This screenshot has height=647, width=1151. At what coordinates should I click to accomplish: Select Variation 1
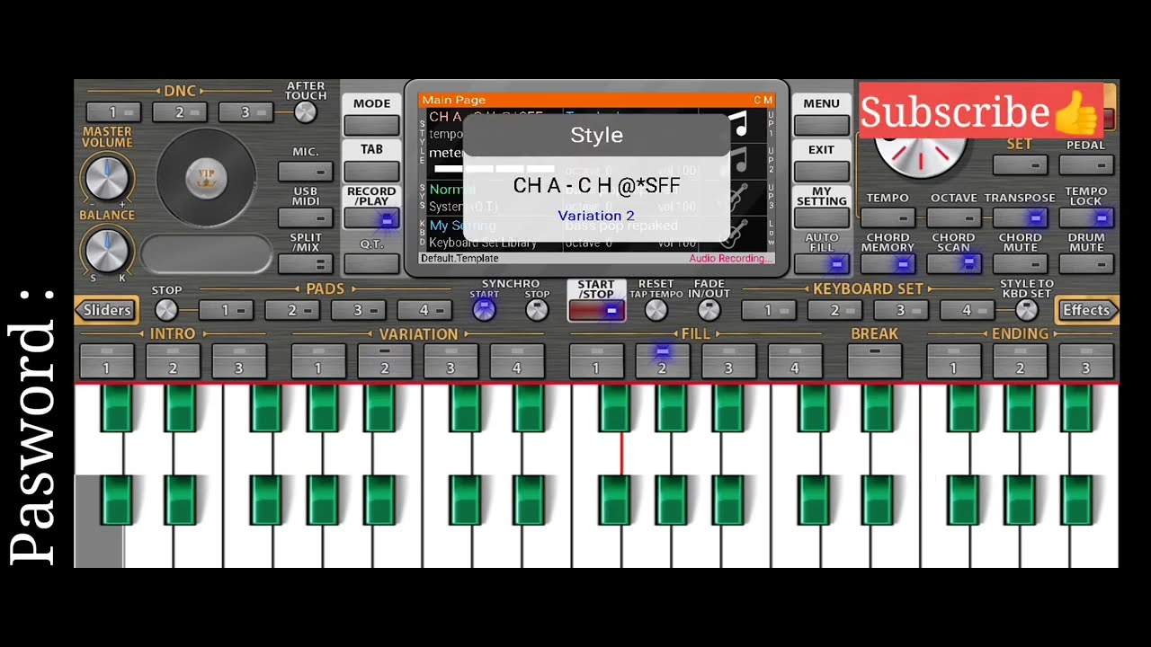[318, 360]
